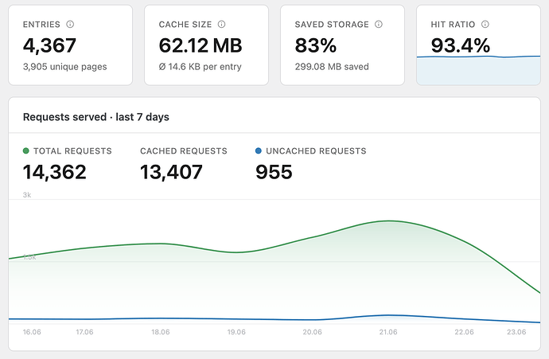The image size is (549, 359).
Task: Click the 93.4% hit ratio value
Action: click(x=461, y=45)
